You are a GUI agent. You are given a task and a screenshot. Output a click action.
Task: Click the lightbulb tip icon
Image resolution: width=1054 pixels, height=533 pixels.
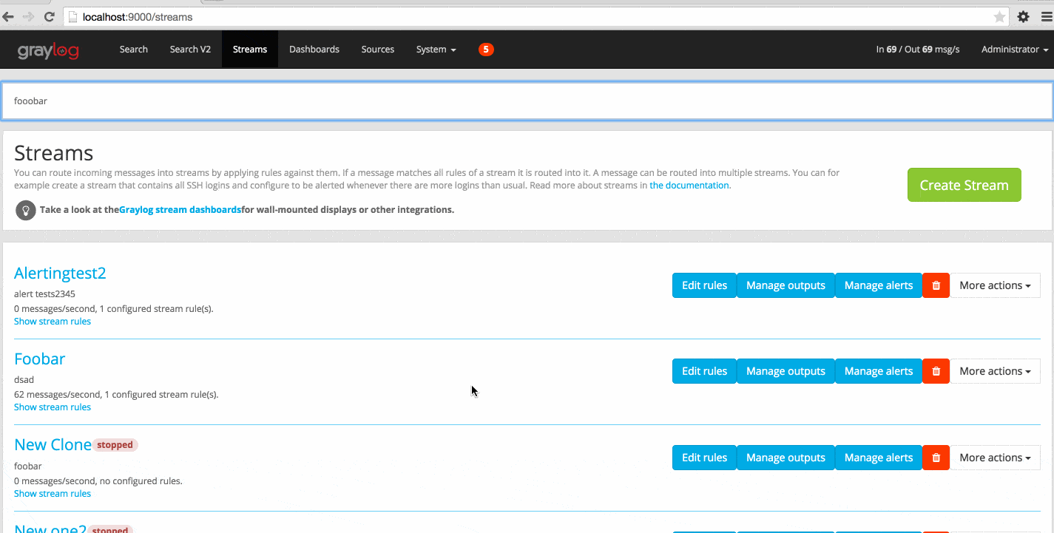(26, 210)
